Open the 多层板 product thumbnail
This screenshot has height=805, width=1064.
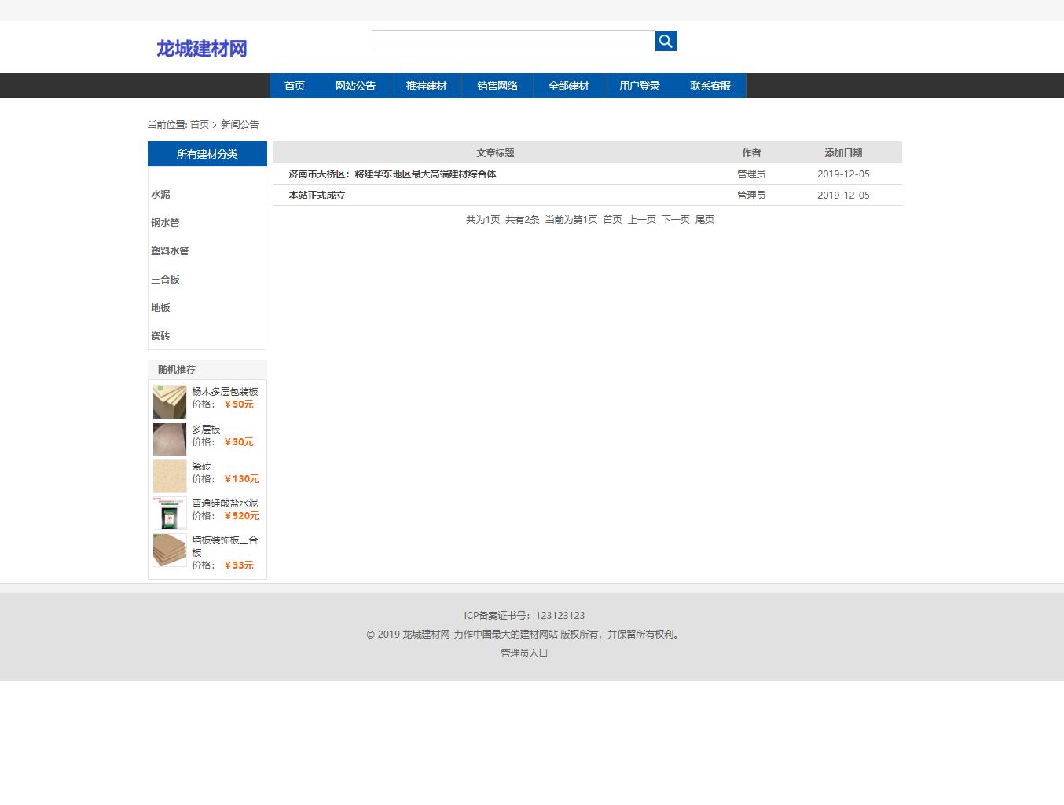pos(169,438)
